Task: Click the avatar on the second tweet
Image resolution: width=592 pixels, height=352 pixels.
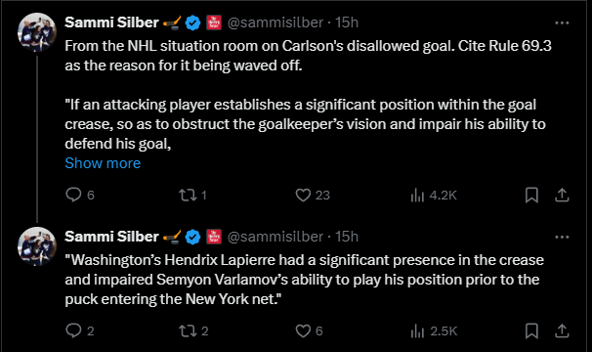Action: (37, 246)
